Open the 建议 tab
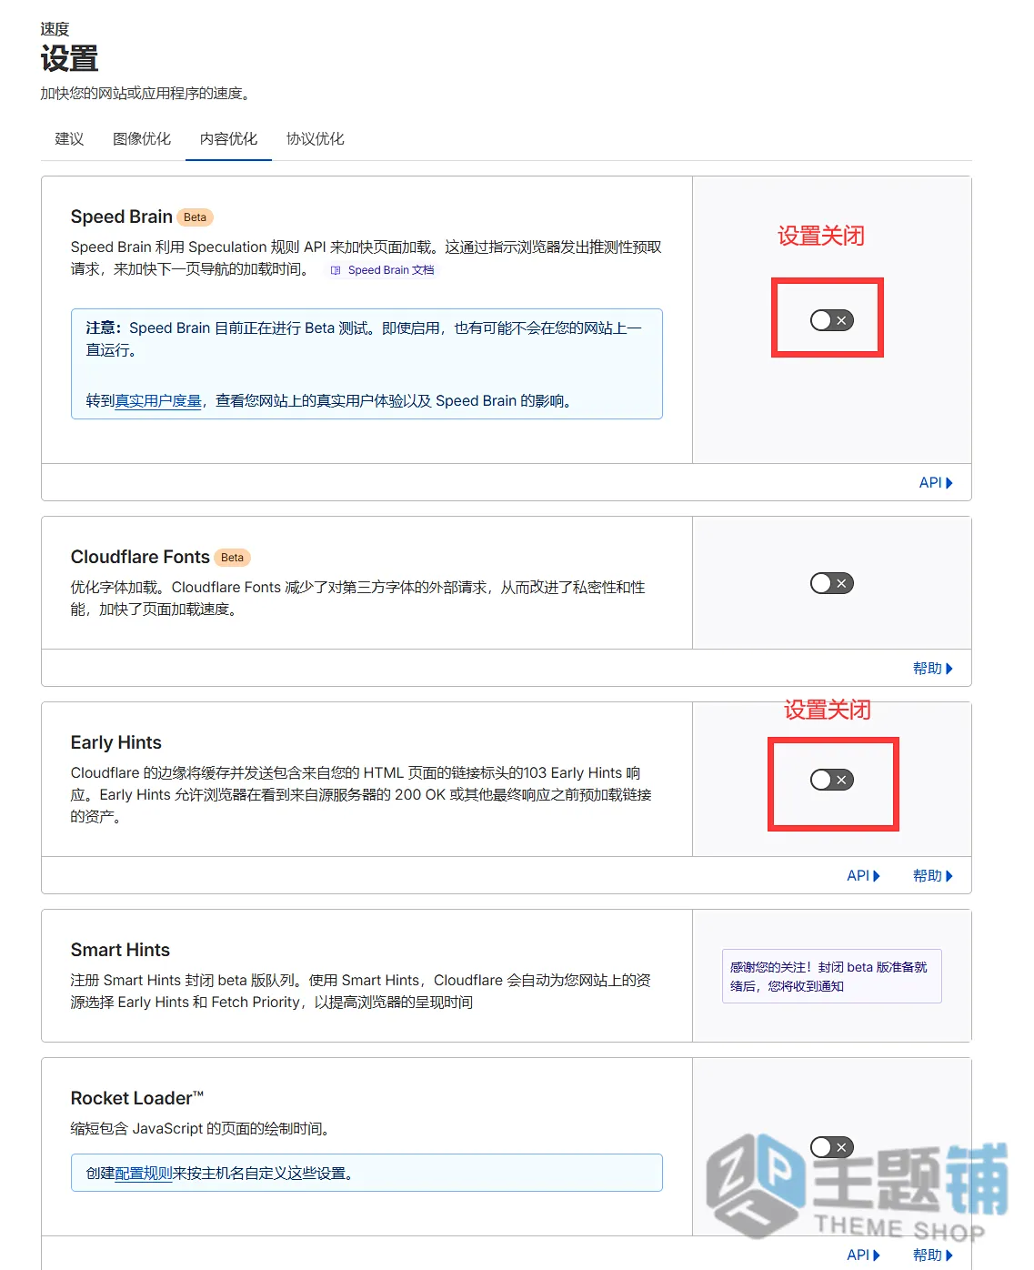This screenshot has height=1270, width=1034. 69,138
